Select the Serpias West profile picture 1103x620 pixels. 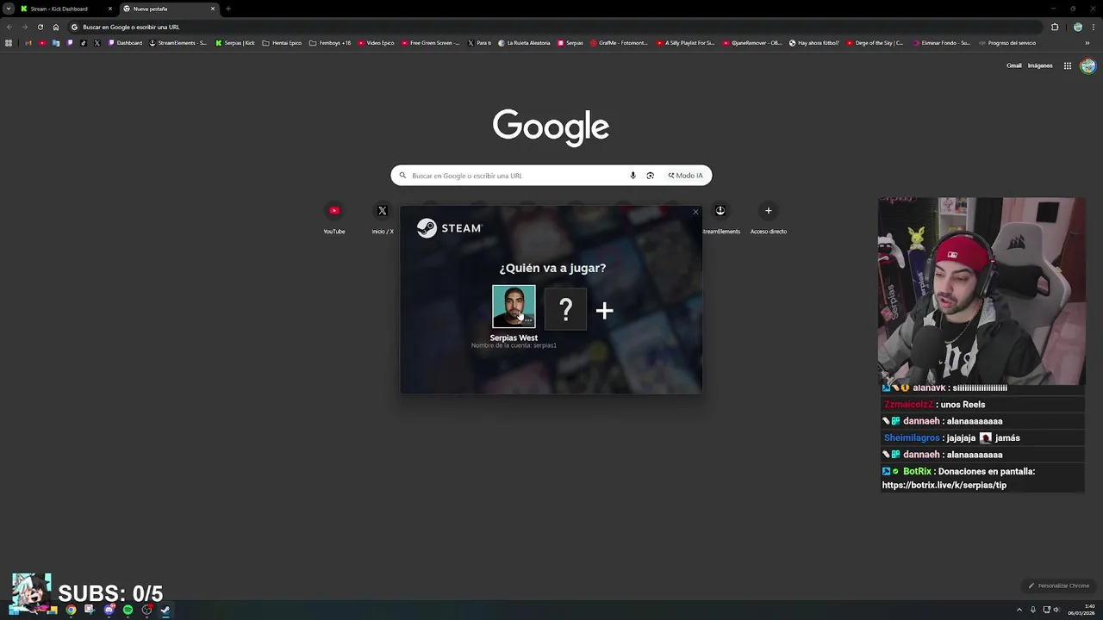tap(514, 307)
